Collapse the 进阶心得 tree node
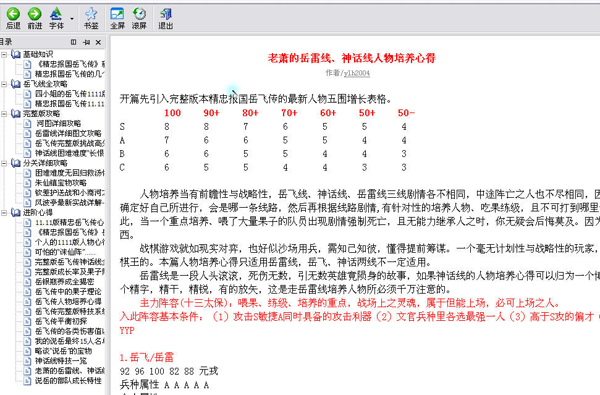This screenshot has width=600, height=395. (x=4, y=213)
